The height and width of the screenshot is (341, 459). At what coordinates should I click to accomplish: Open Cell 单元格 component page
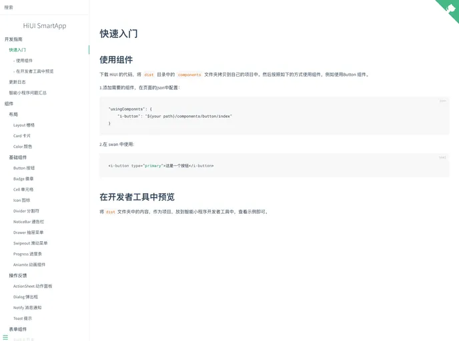[23, 190]
